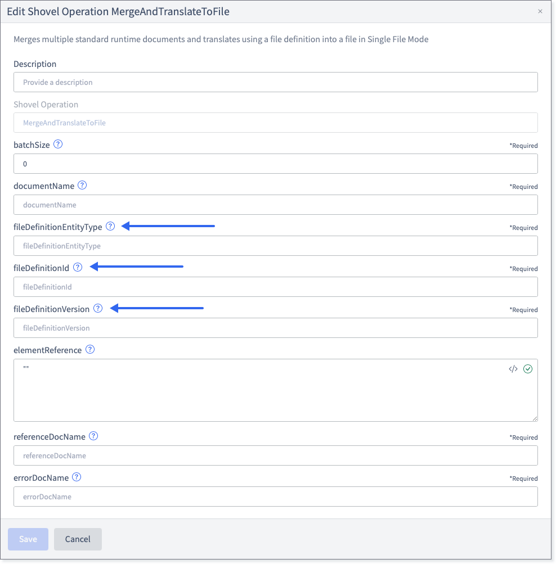Click the batchSize input containing 0
Viewport: 556px width, 564px height.
(276, 164)
